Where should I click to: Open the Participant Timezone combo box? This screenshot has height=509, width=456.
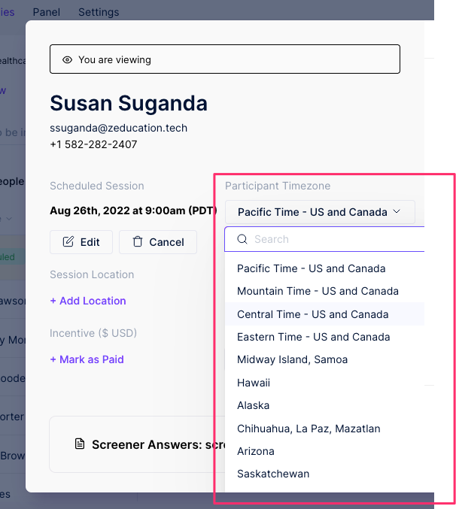(x=320, y=212)
